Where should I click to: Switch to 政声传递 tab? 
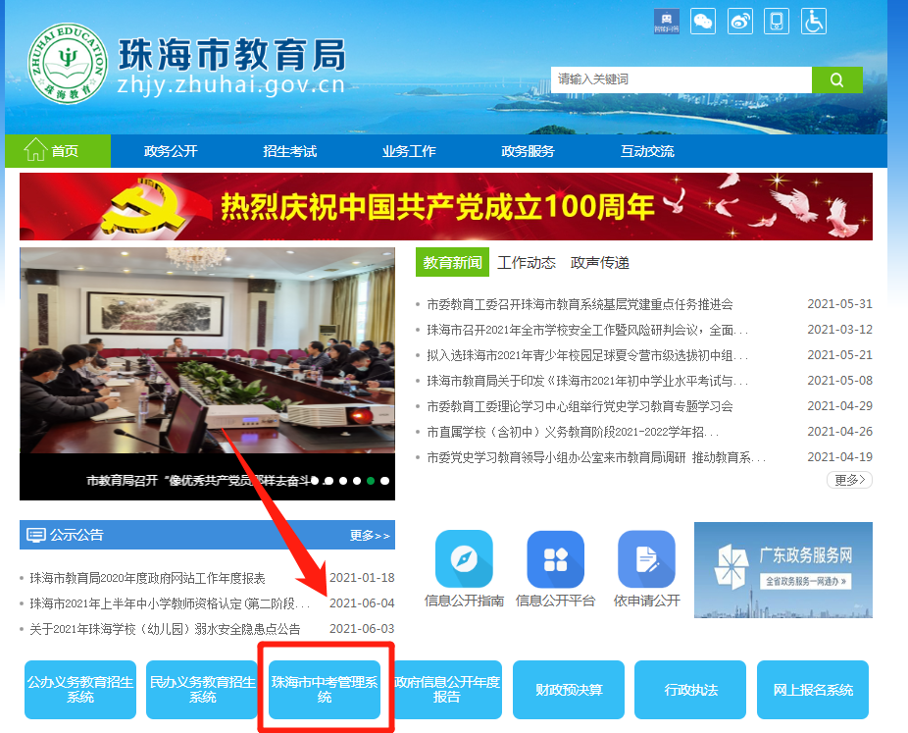pyautogui.click(x=600, y=263)
